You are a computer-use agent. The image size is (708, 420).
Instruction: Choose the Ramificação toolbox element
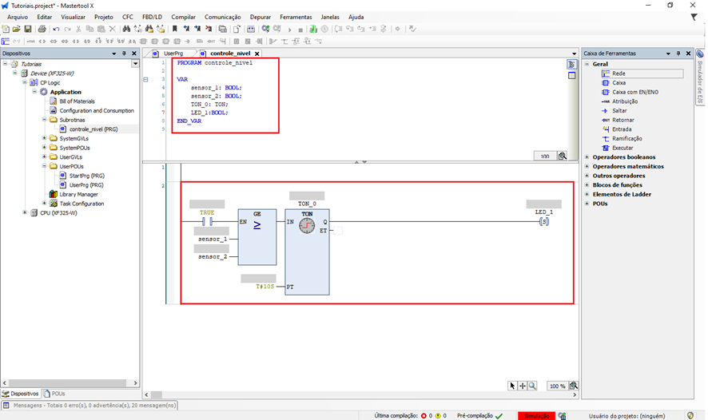click(626, 138)
